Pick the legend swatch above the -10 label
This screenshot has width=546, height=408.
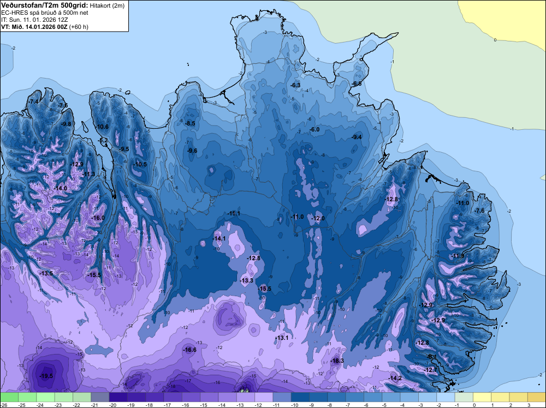tap(300, 397)
